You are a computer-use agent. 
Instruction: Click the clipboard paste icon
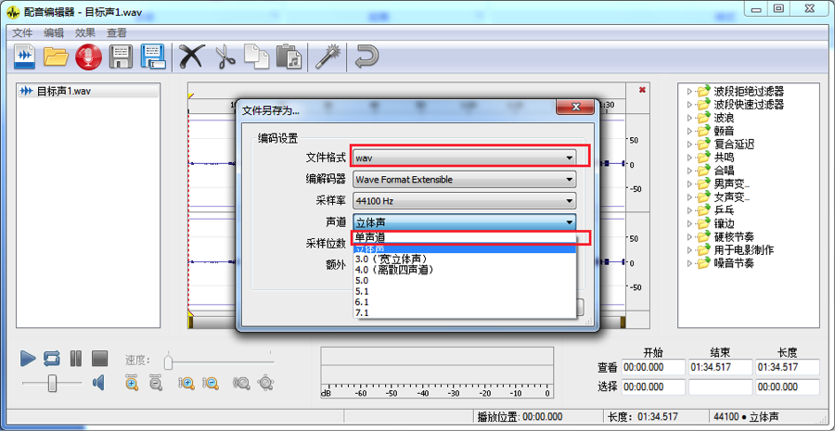click(x=289, y=57)
